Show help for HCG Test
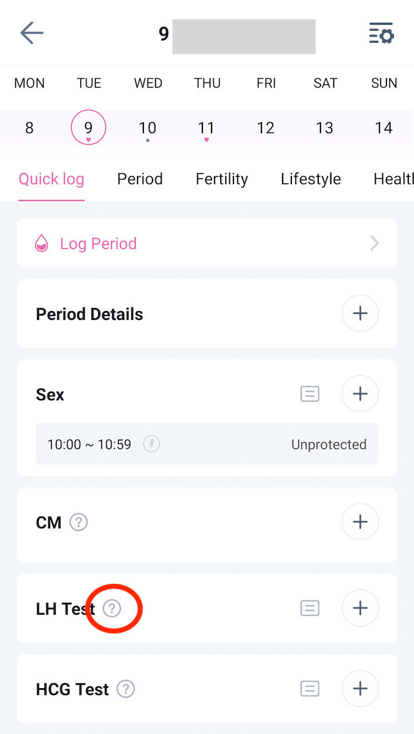The image size is (414, 734). coord(126,689)
